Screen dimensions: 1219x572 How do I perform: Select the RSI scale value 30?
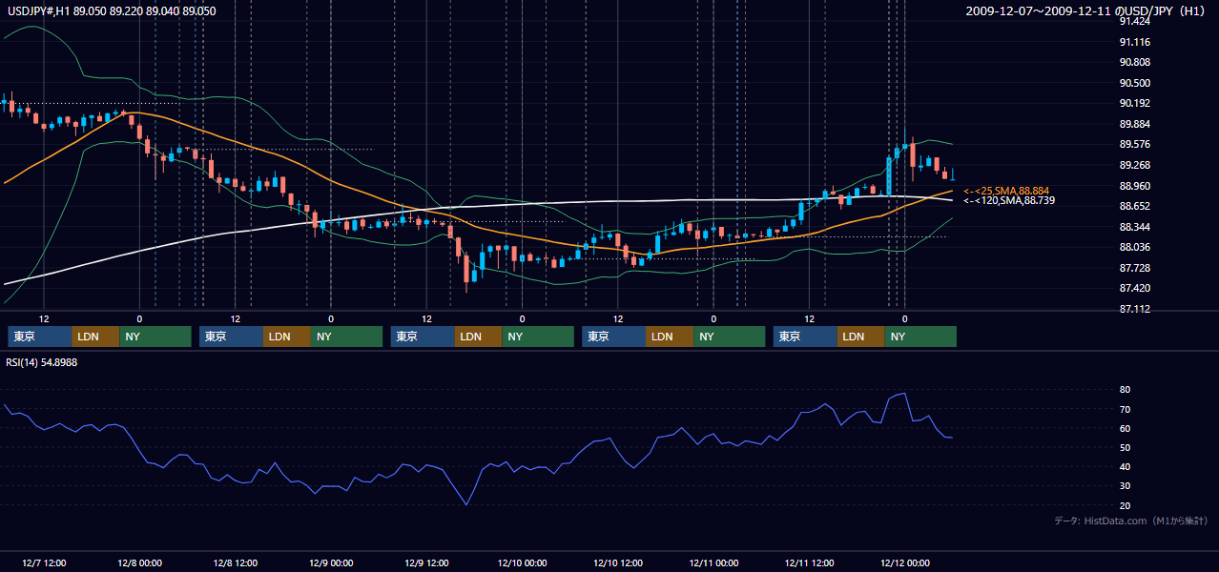[x=1125, y=486]
